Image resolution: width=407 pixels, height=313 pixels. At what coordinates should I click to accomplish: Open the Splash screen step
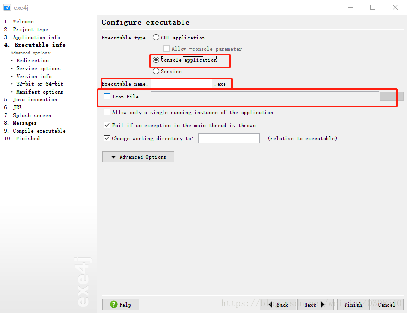click(x=32, y=115)
